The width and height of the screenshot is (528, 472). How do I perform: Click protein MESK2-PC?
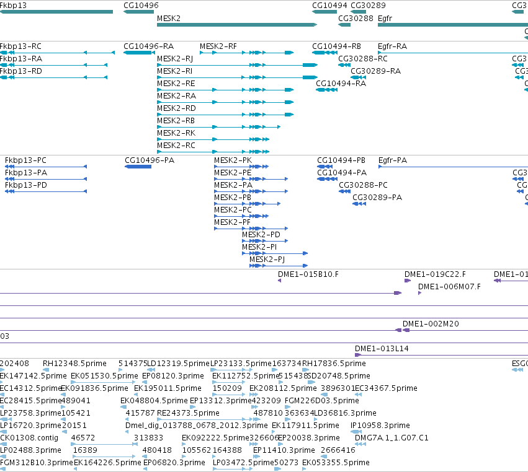pyautogui.click(x=233, y=210)
